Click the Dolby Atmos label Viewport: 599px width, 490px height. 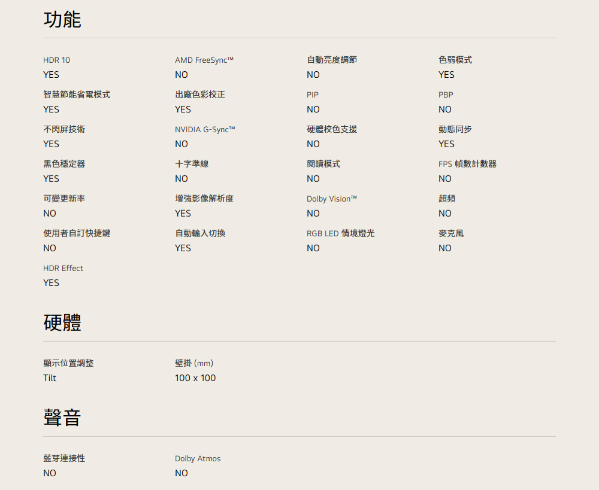click(x=198, y=458)
